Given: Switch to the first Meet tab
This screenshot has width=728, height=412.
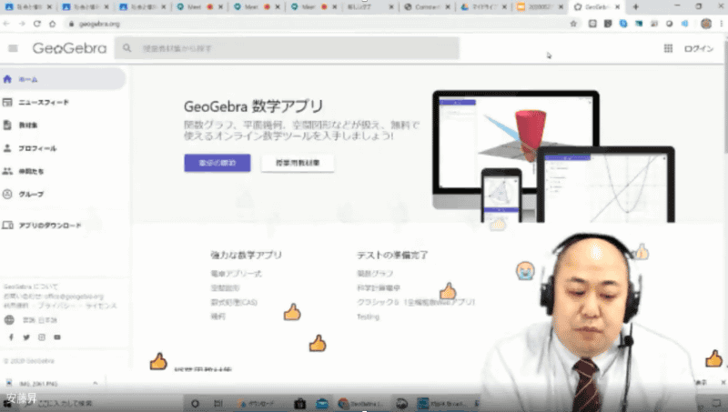Looking at the screenshot, I should [199, 7].
